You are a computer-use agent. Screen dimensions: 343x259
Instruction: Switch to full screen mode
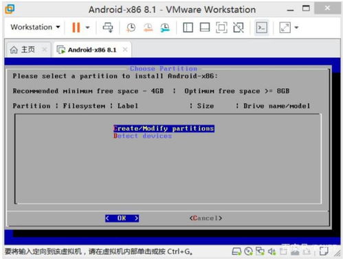[221, 28]
